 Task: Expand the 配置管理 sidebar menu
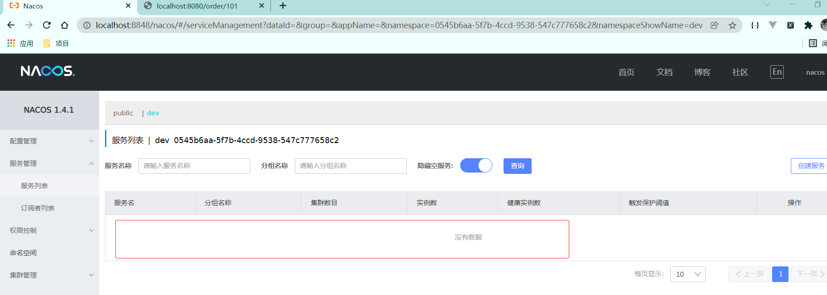click(49, 141)
